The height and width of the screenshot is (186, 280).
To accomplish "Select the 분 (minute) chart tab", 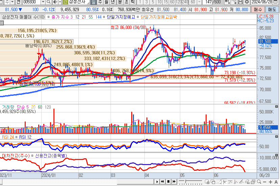I will click(x=119, y=2).
